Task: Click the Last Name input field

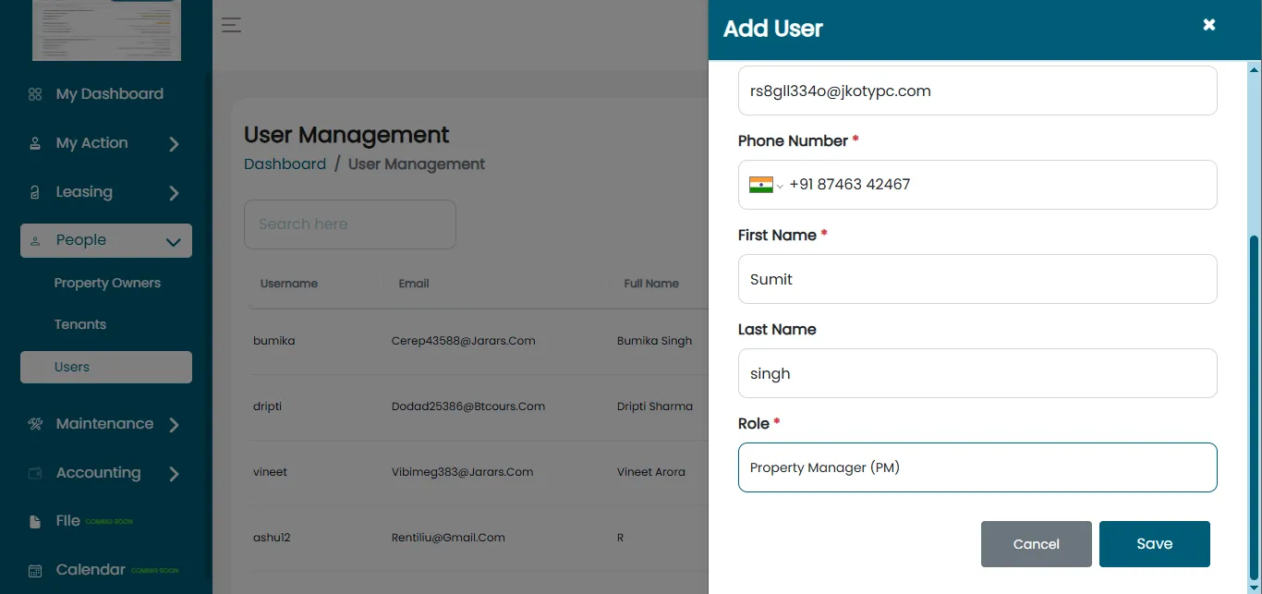Action: (977, 373)
